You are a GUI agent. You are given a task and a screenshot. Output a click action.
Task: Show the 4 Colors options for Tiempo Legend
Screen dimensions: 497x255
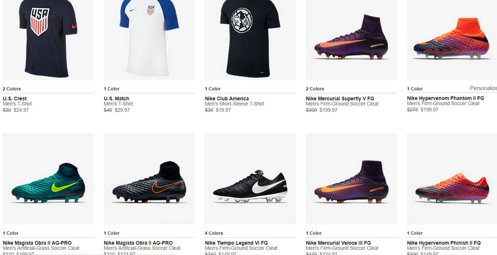pyautogui.click(x=214, y=233)
